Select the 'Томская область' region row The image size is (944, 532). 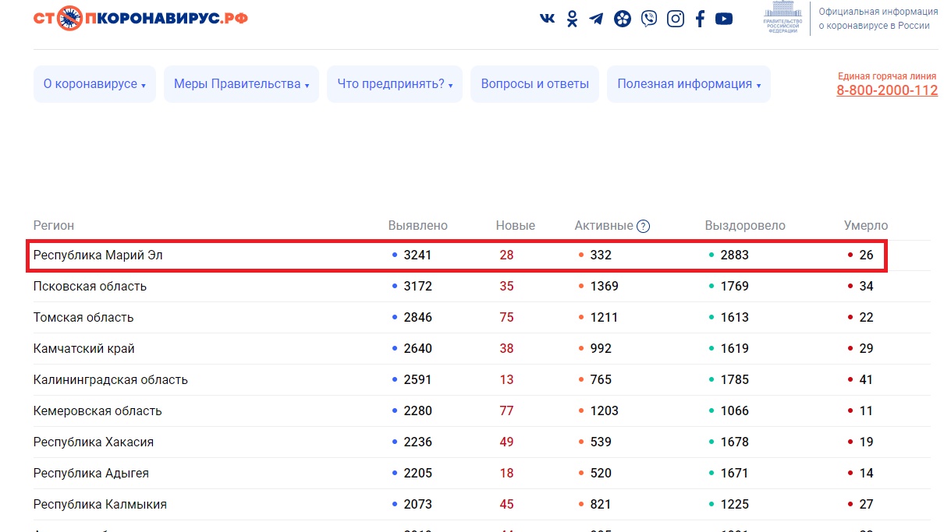tap(83, 318)
